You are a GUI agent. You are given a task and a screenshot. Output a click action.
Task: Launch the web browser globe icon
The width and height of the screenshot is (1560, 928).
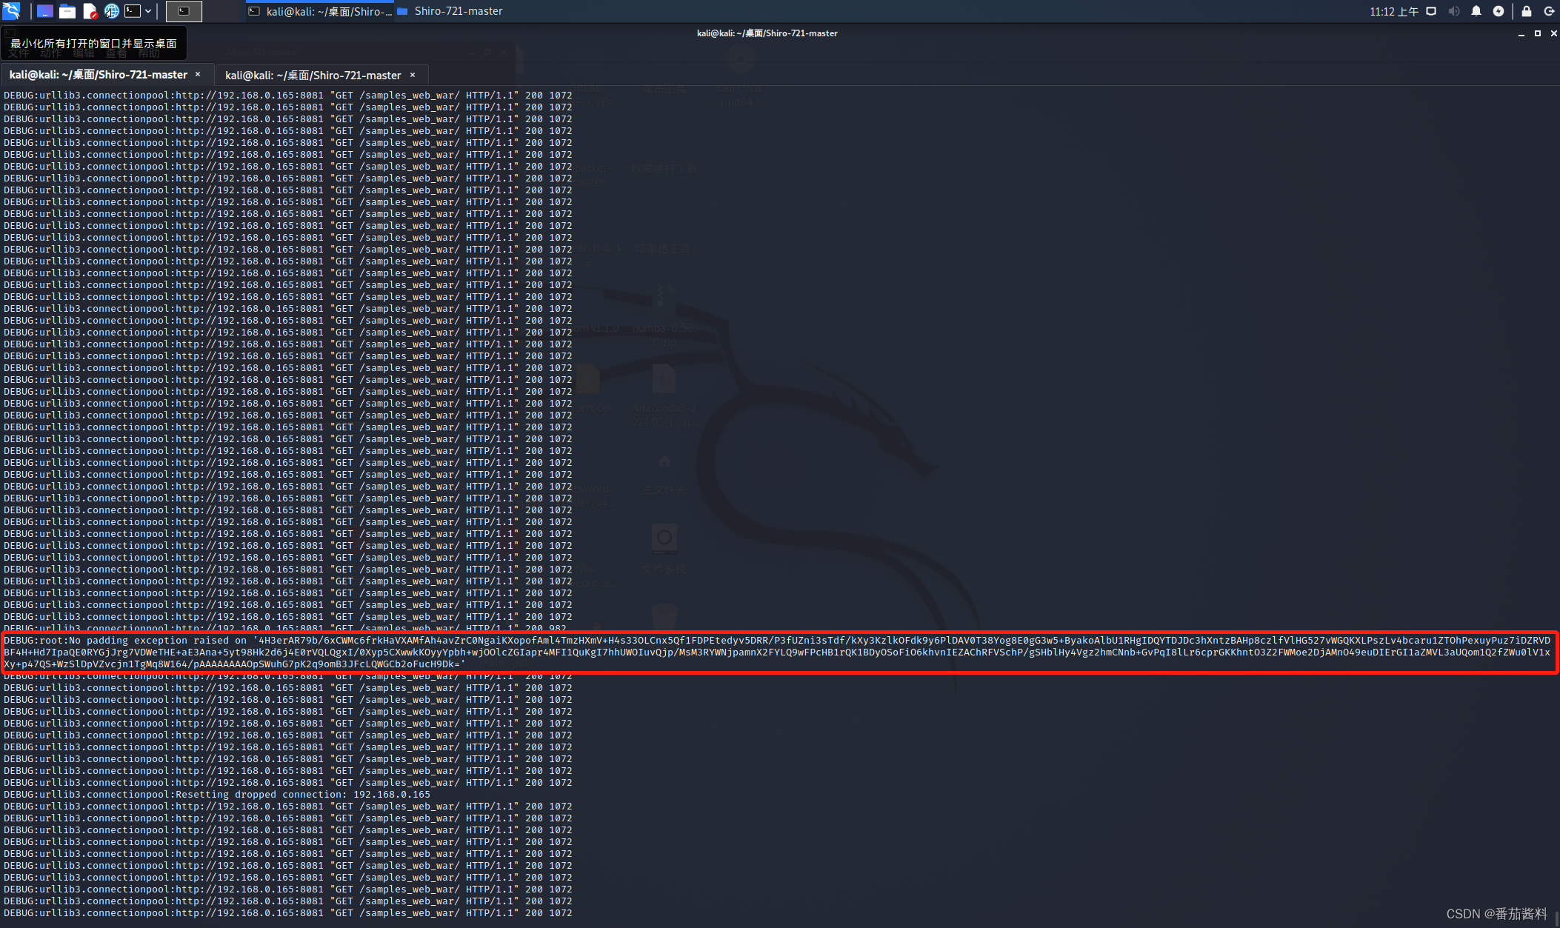112,11
